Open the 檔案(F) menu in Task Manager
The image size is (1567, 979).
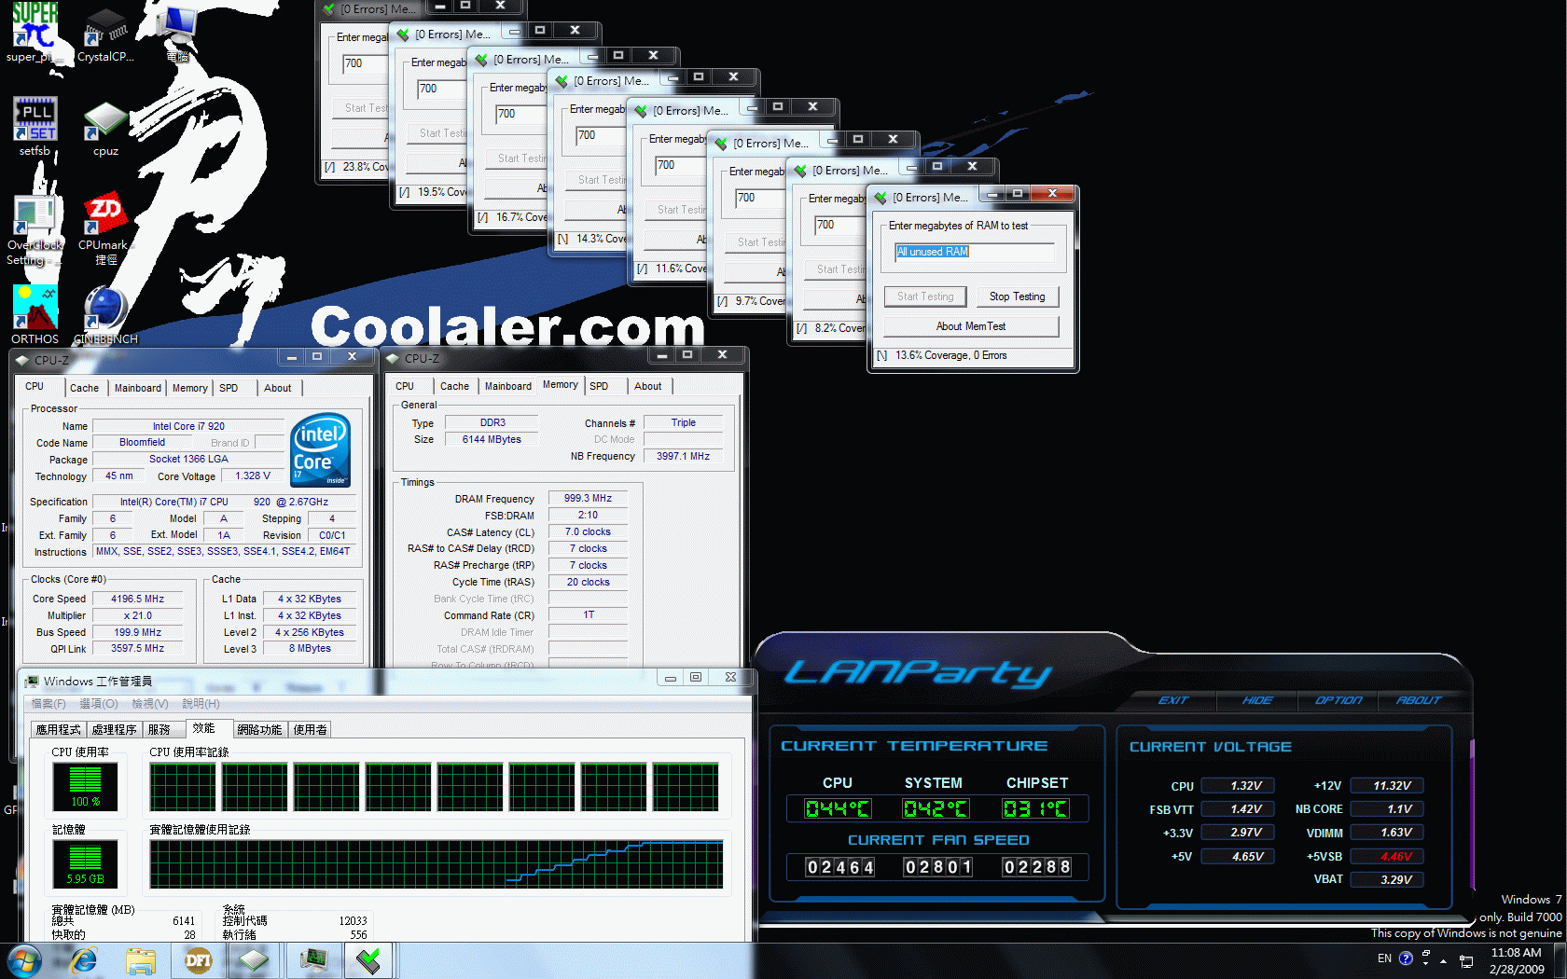[49, 704]
